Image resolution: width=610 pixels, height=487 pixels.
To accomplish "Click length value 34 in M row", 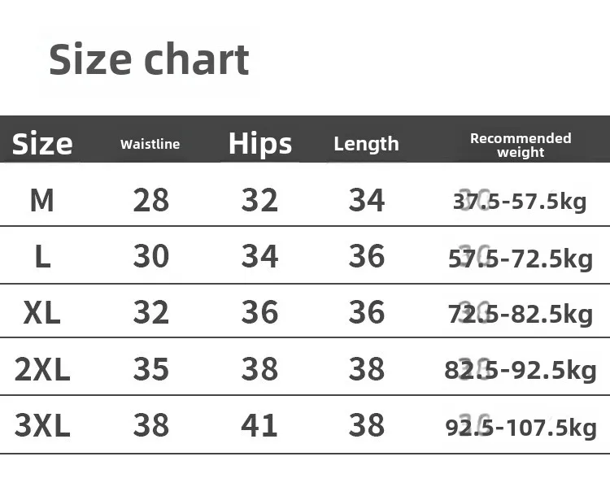I will pos(366,200).
